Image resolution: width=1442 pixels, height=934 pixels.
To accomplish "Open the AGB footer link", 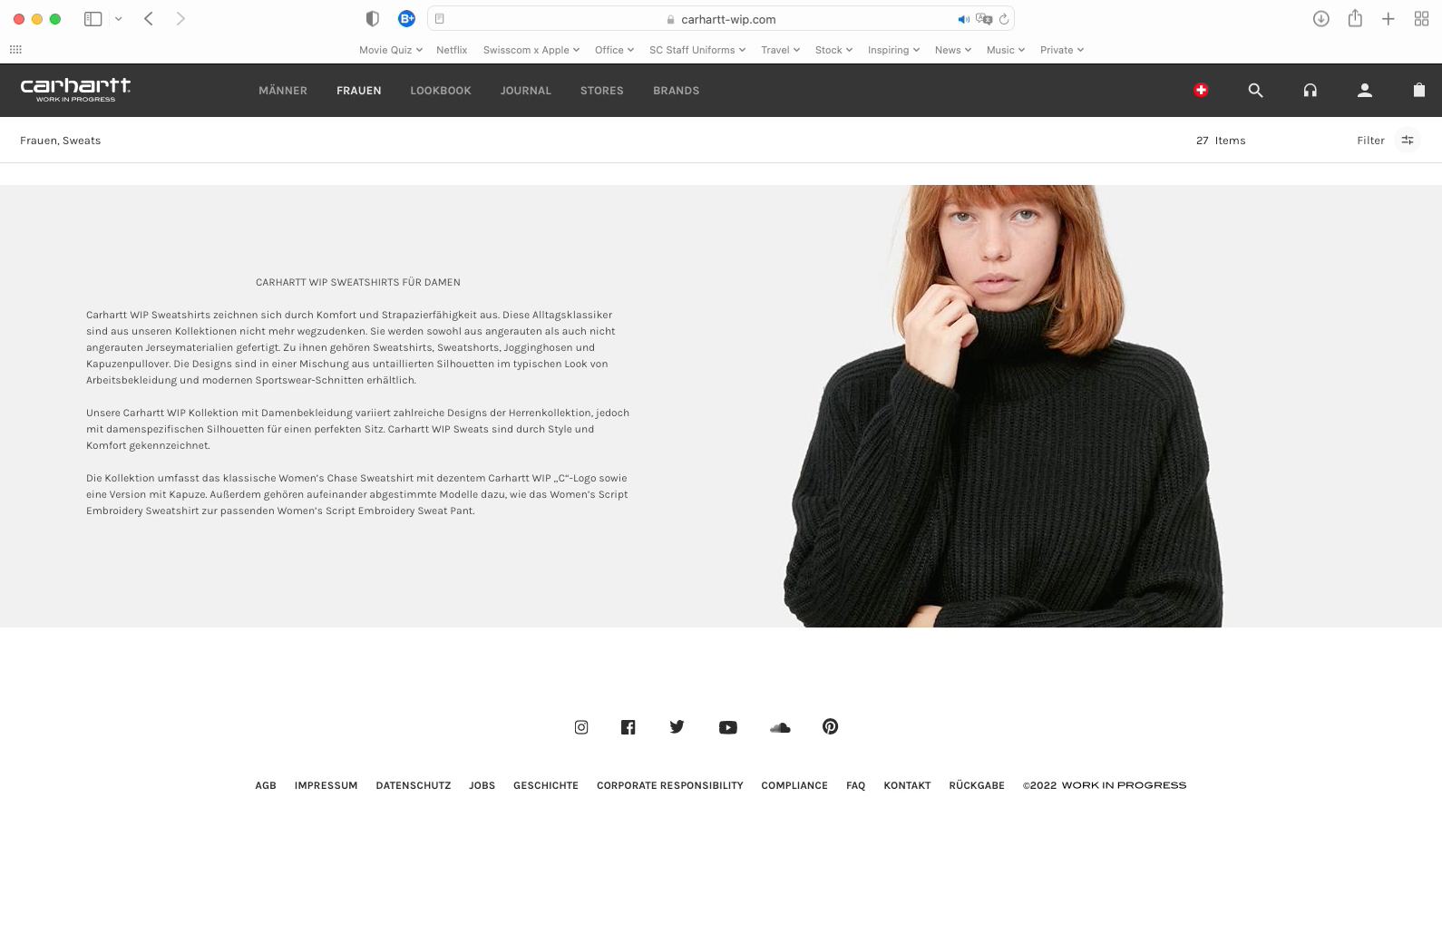I will click(x=266, y=785).
